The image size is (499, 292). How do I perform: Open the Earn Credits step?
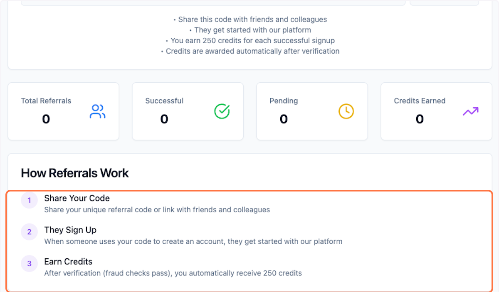pyautogui.click(x=68, y=262)
